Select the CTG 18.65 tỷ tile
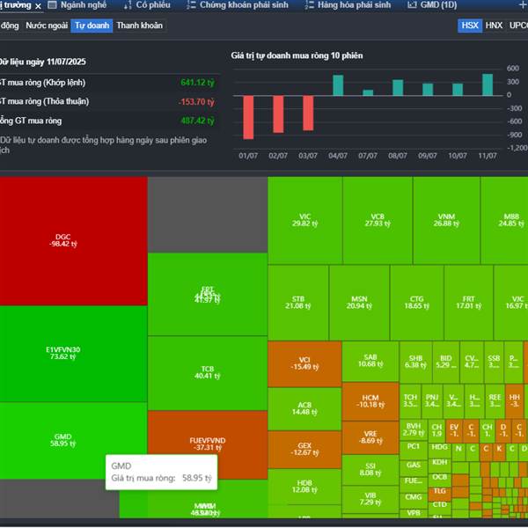The width and height of the screenshot is (528, 528). 417,303
